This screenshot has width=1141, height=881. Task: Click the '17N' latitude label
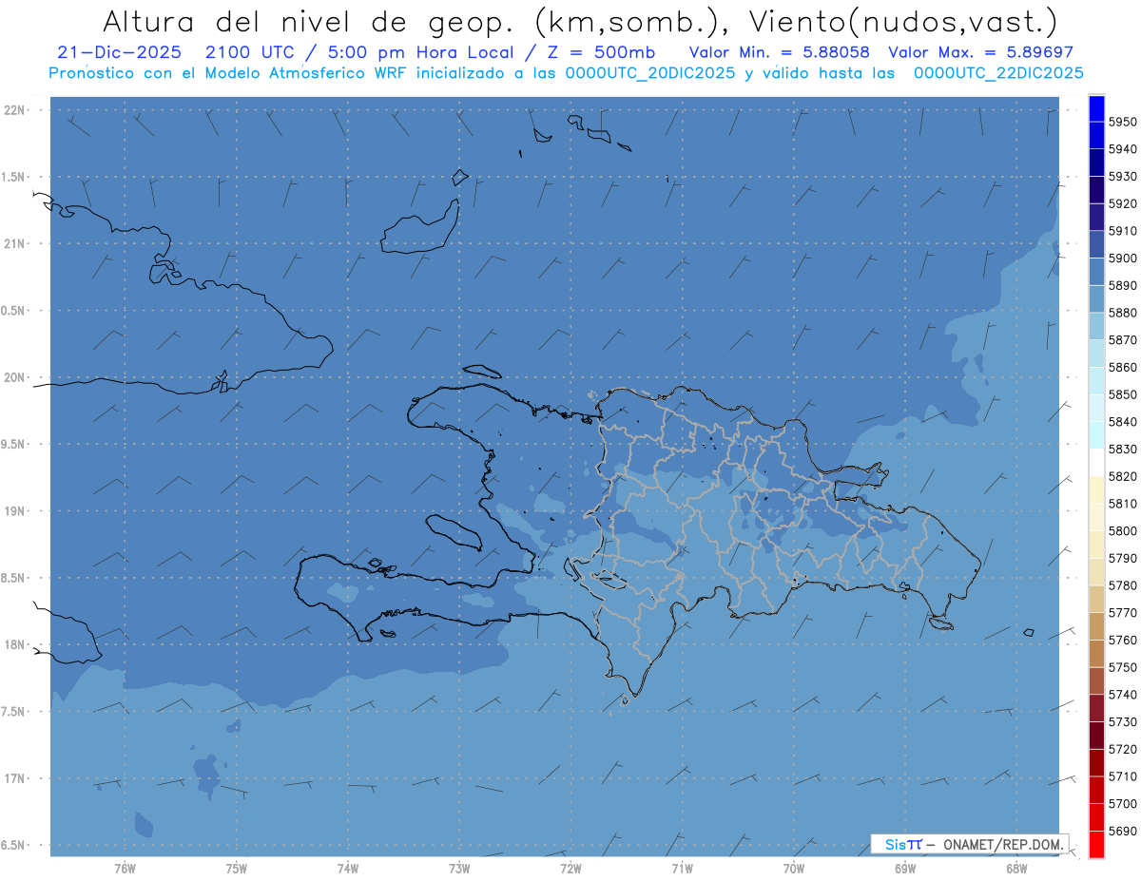point(16,778)
